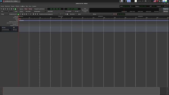Mute the Master track with M button
The image size is (169, 95).
(x=14, y=28)
